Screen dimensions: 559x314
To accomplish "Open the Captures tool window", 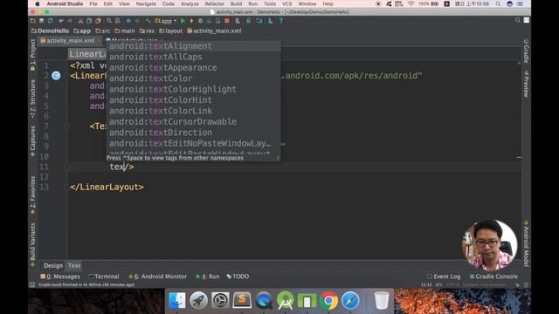I will click(33, 141).
